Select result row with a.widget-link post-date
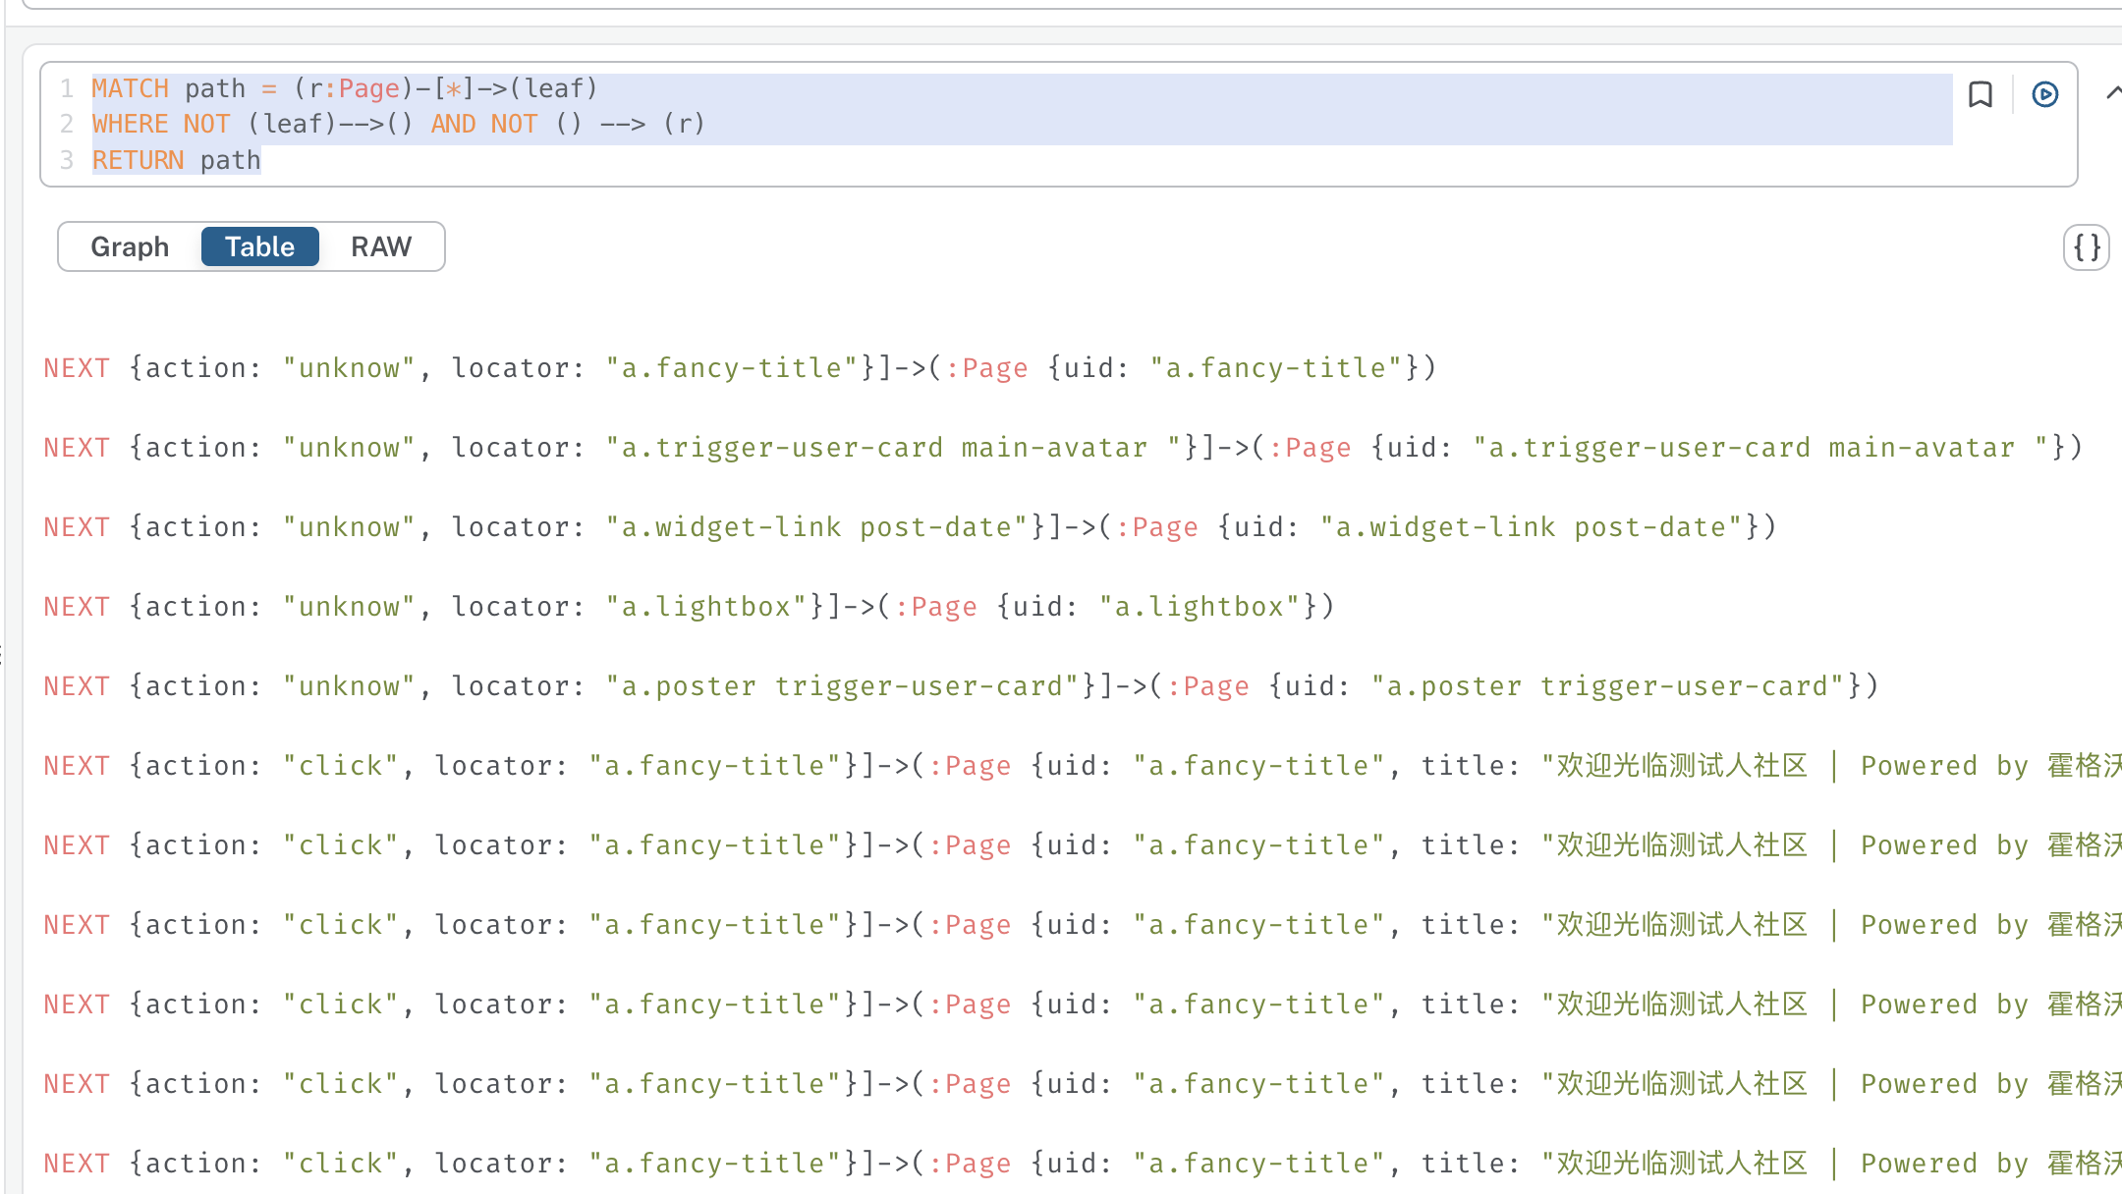This screenshot has width=2122, height=1194. (x=910, y=527)
